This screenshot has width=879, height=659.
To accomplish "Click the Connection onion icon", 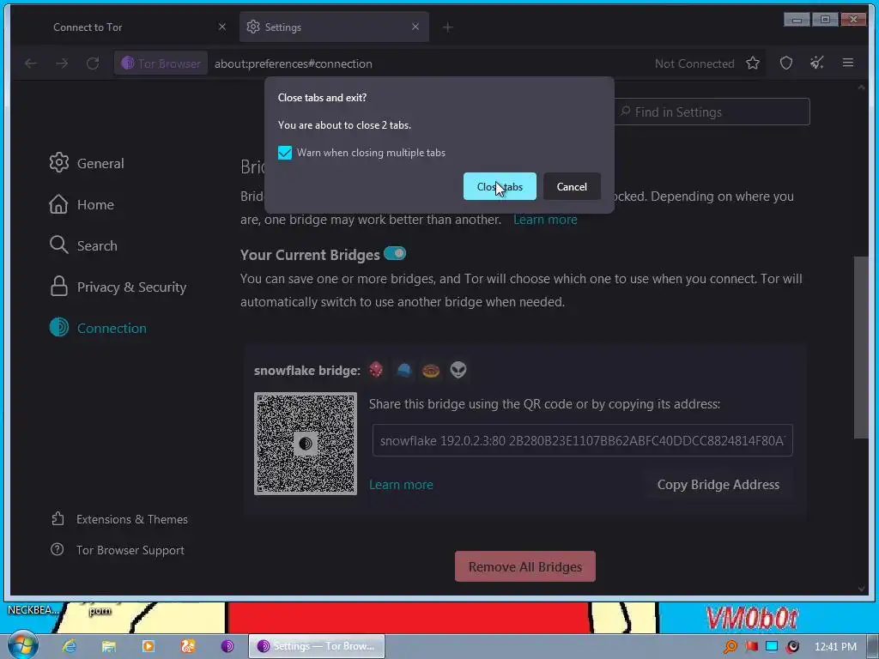I will (59, 327).
